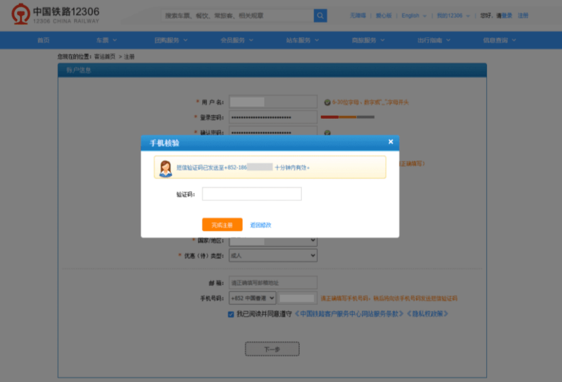Click the 12306 China Railway logo

(x=55, y=15)
